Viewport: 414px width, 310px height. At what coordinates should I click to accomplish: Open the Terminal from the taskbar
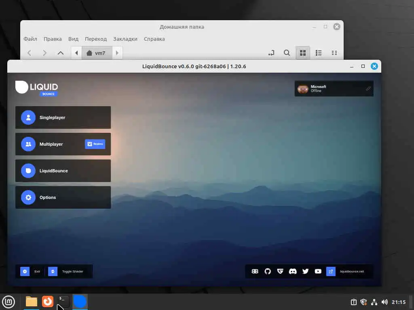click(63, 302)
